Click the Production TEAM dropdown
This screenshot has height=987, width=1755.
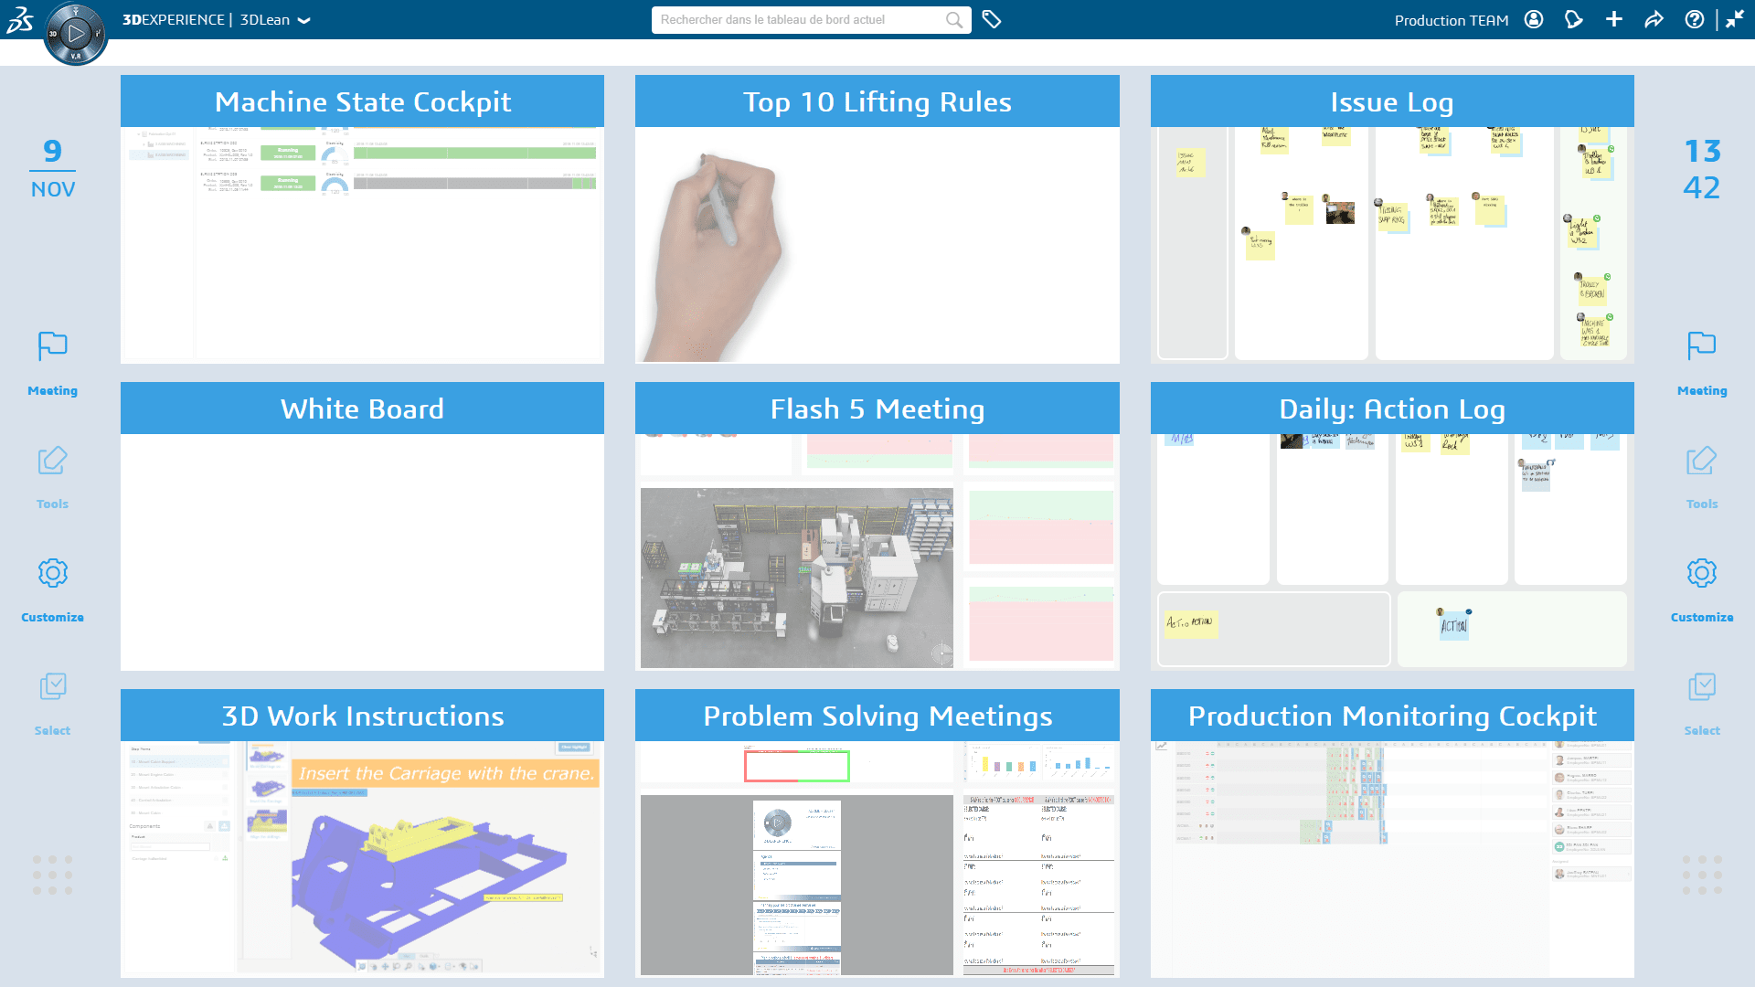[1452, 19]
